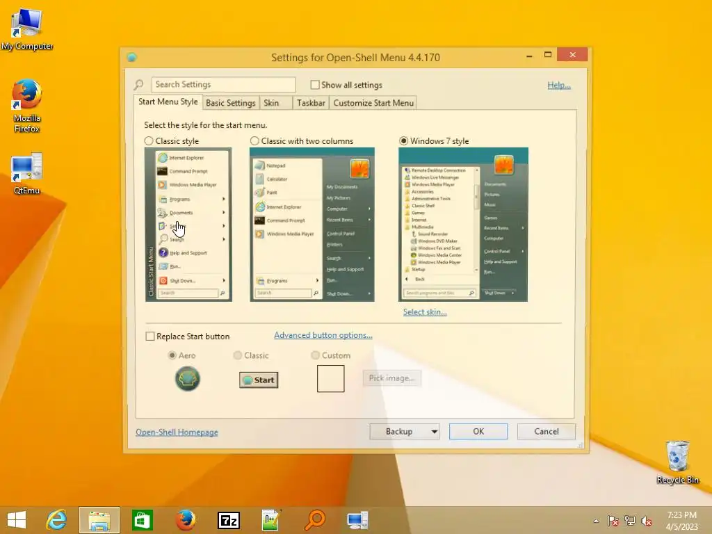Click the Aero shell start button image
This screenshot has width=712, height=534.
pos(188,379)
